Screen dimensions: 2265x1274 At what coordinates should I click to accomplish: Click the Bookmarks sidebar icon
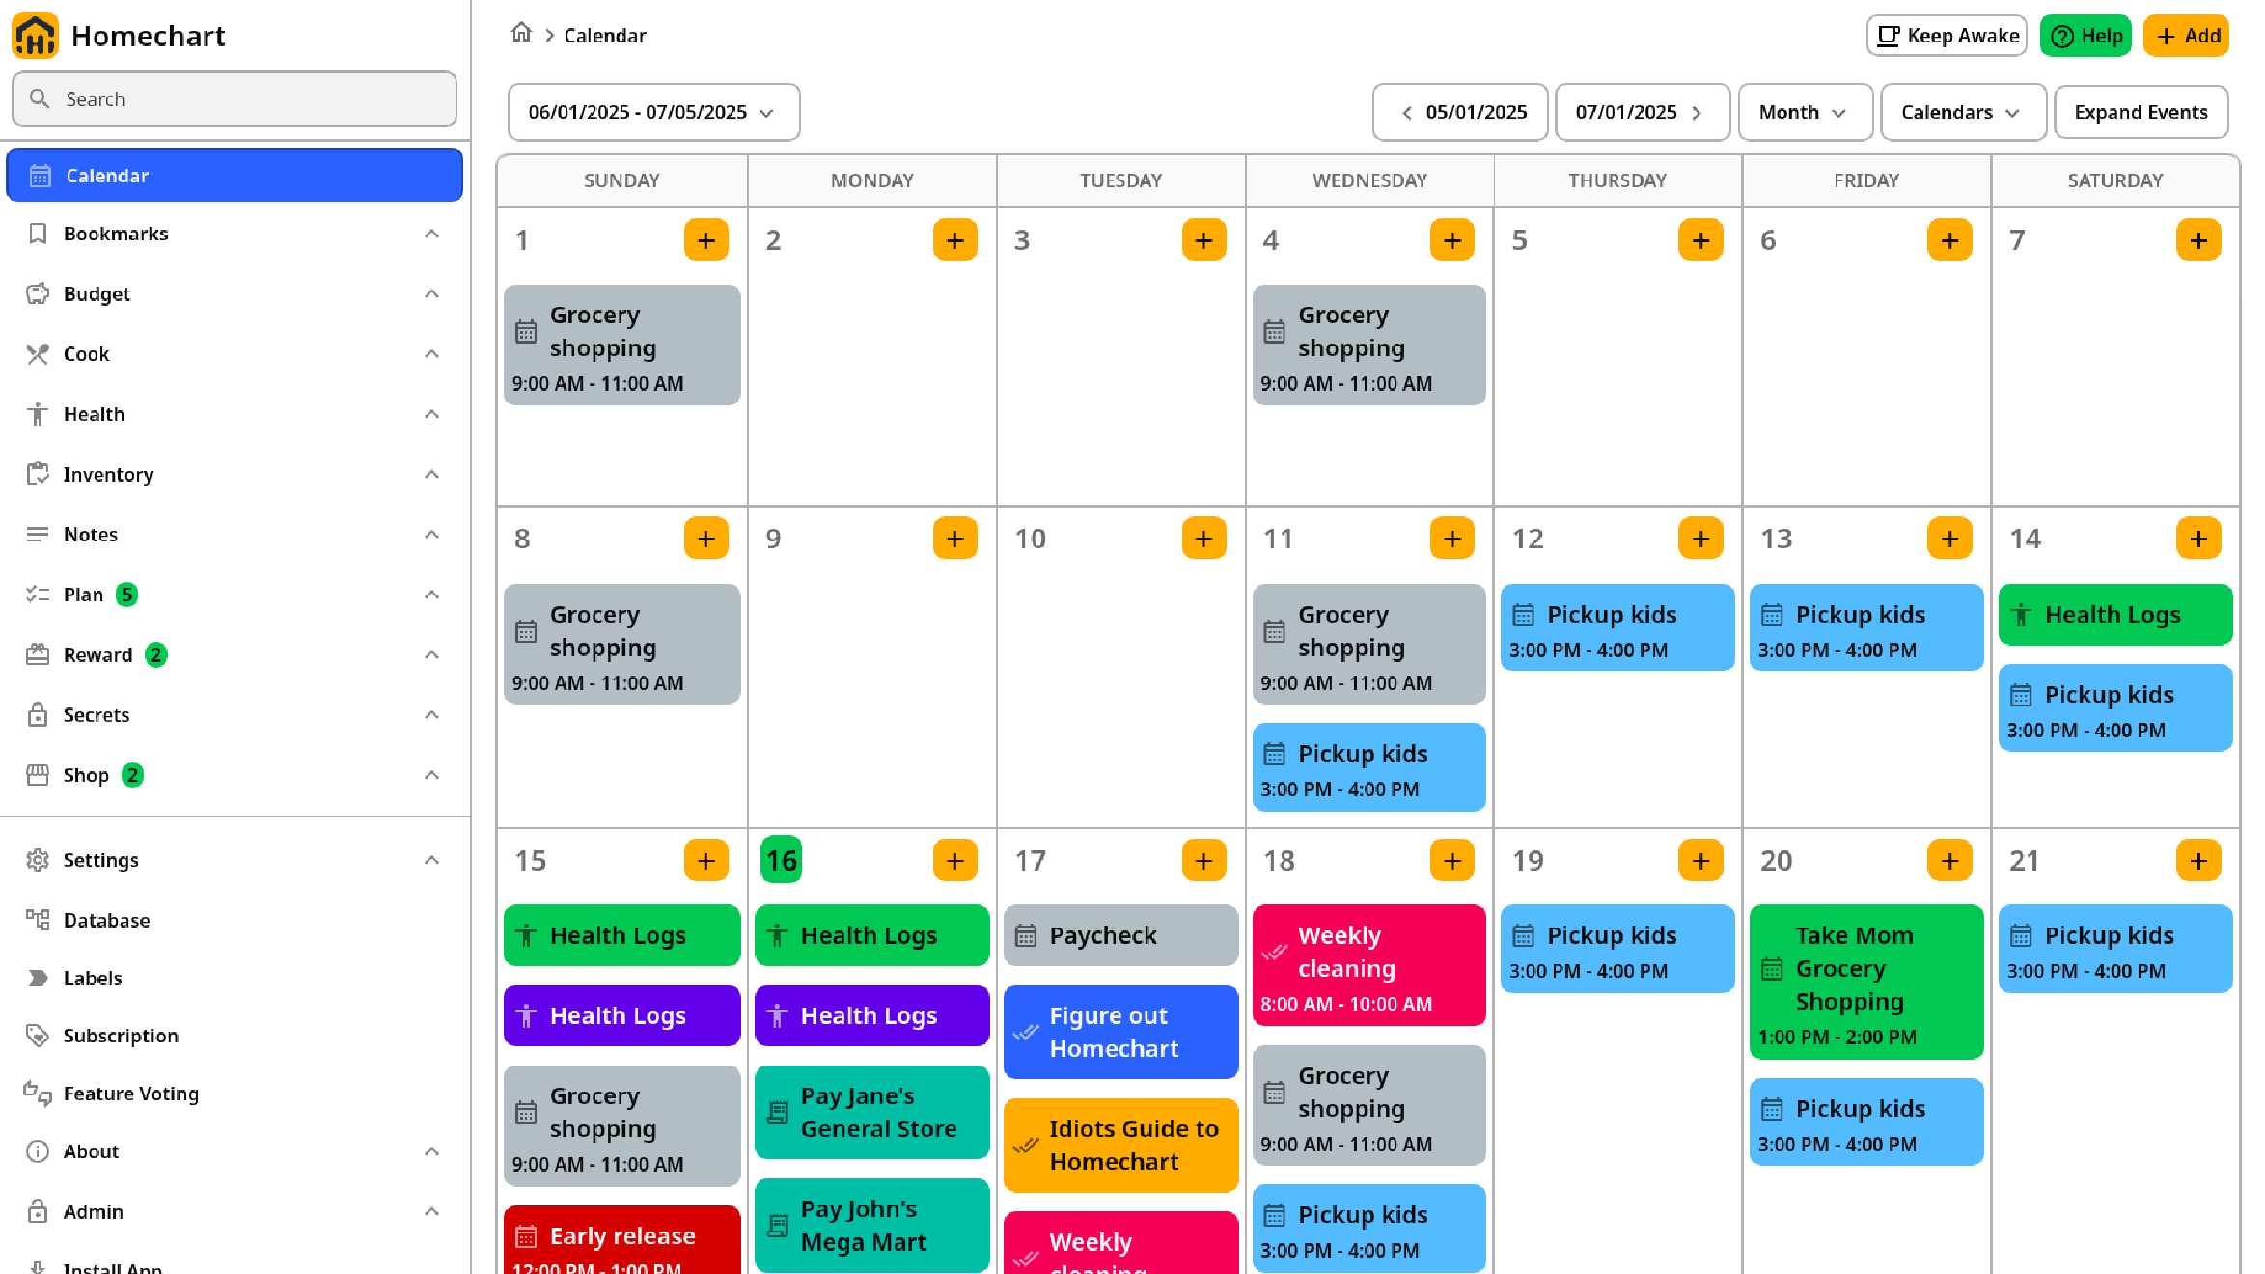click(x=38, y=234)
